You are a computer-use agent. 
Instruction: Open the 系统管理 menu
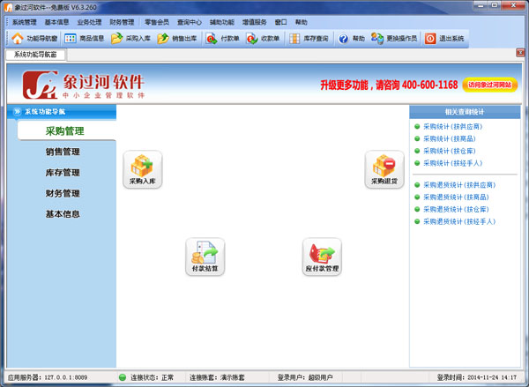(25, 22)
